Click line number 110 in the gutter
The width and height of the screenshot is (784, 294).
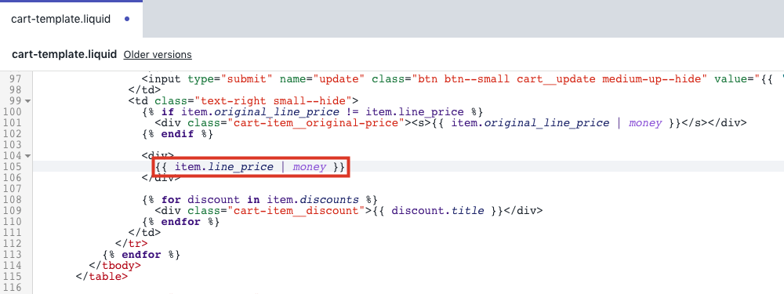point(13,222)
